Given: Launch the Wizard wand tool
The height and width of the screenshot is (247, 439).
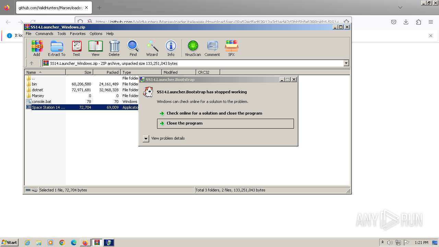Looking at the screenshot, I should point(152,48).
